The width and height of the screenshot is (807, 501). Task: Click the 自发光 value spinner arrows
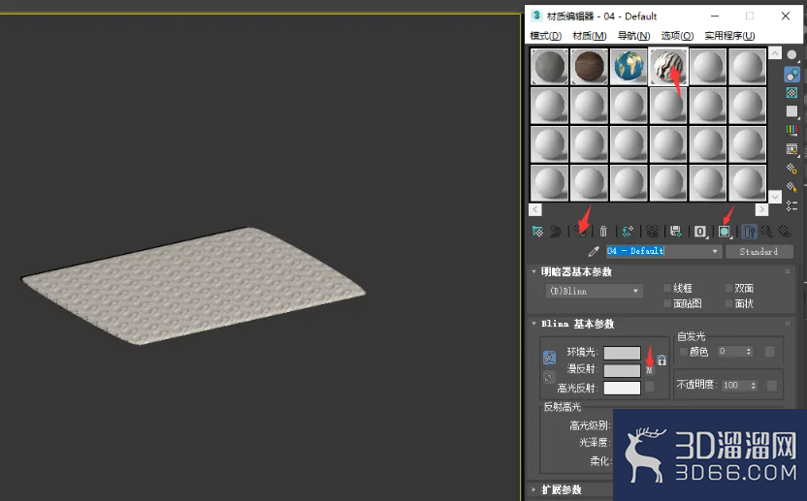749,352
